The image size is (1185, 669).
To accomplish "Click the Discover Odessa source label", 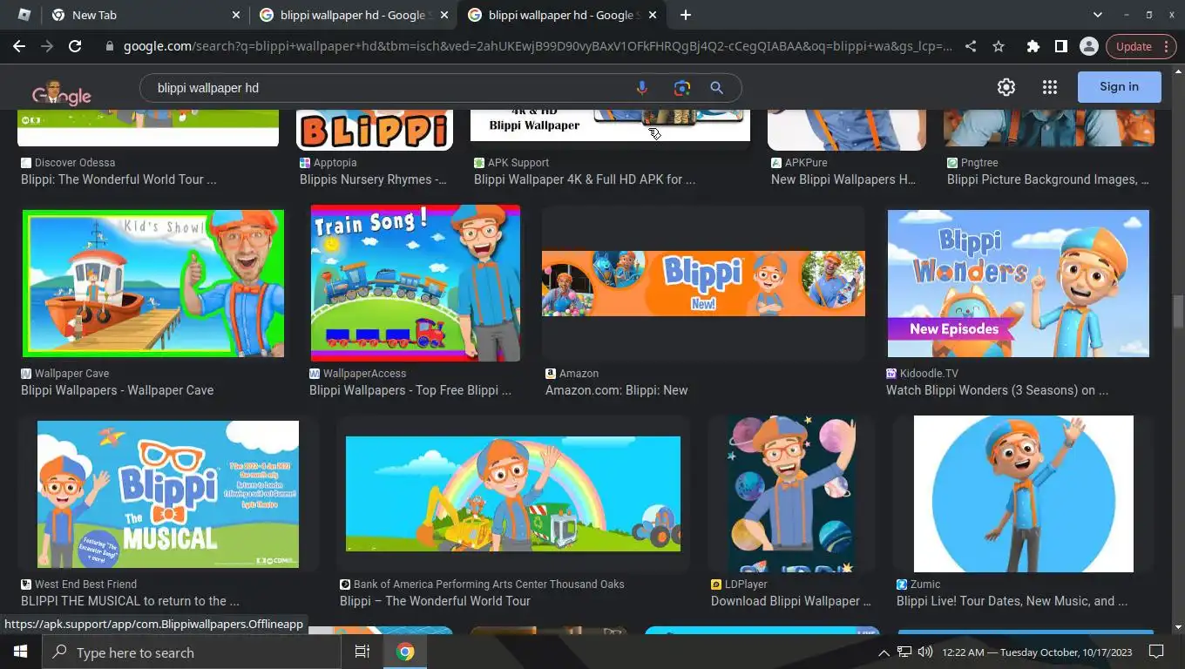I will coord(75,163).
